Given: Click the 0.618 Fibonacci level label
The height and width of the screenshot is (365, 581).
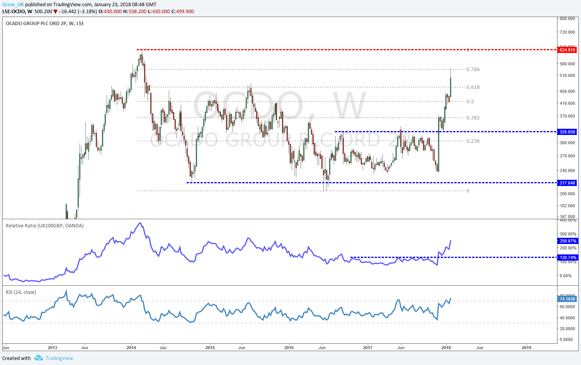Looking at the screenshot, I should (x=473, y=87).
